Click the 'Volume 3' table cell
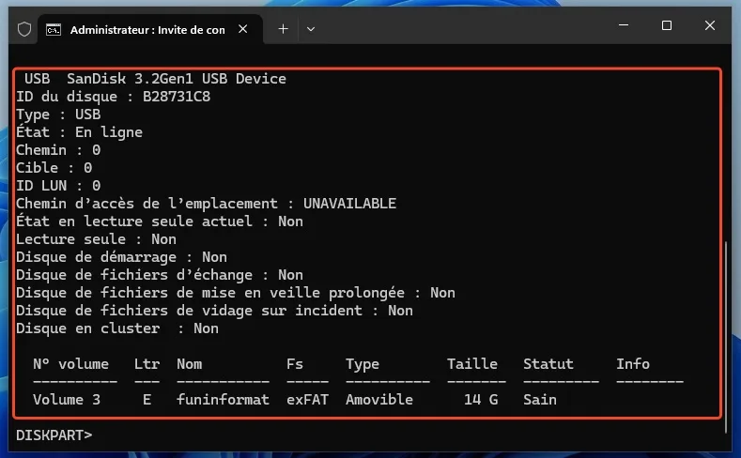This screenshot has width=741, height=458. (x=67, y=400)
